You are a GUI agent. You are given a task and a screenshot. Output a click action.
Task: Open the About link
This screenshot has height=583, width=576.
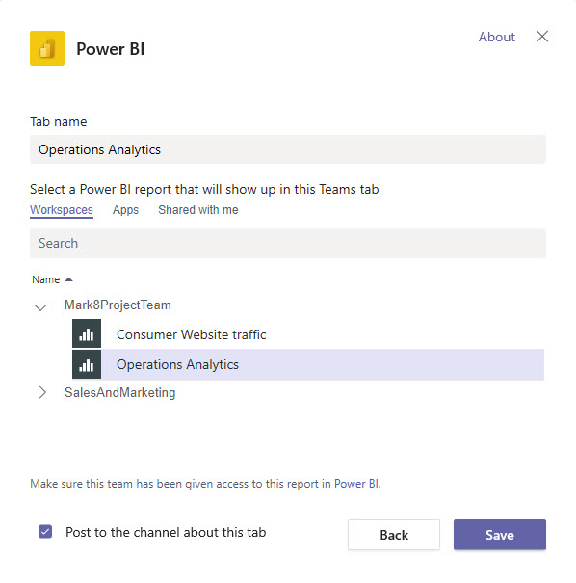[496, 37]
